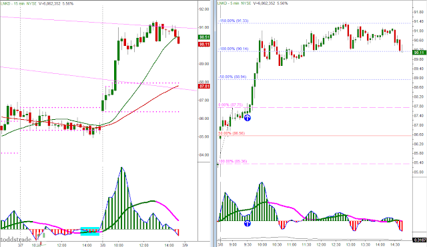Click the 87.80 label on the 5 min price axis
This screenshot has width=427, height=247.
coord(418,107)
